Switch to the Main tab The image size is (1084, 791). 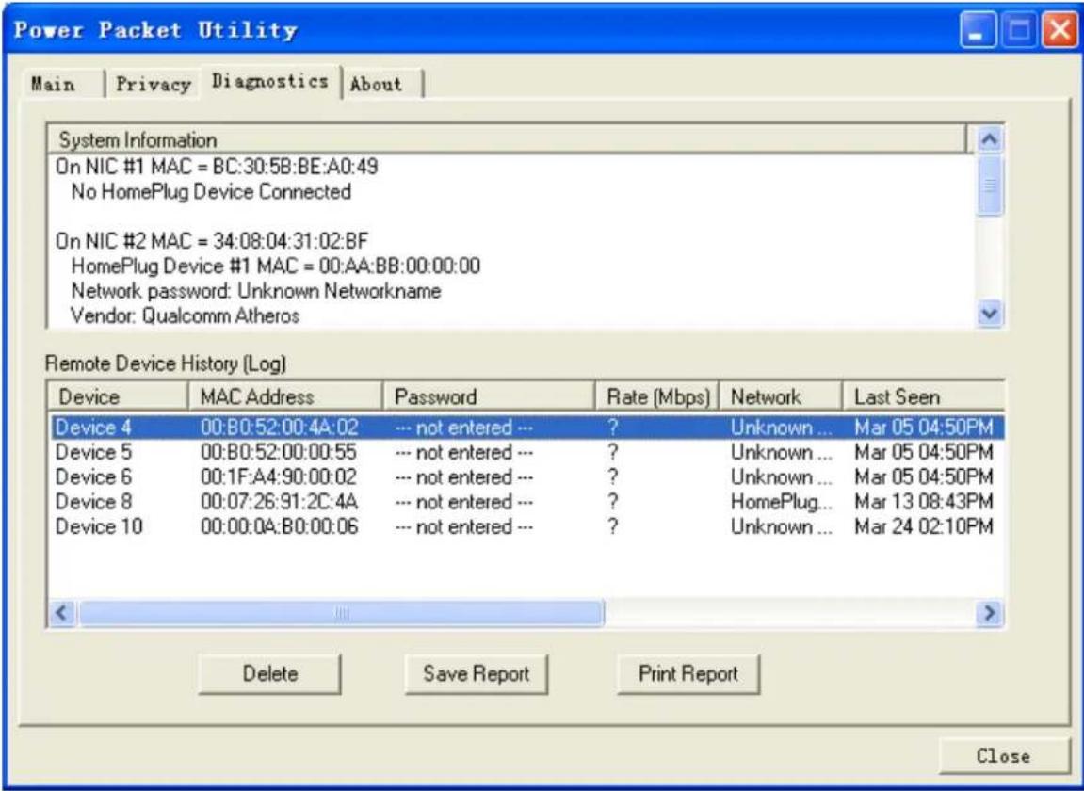tap(54, 85)
